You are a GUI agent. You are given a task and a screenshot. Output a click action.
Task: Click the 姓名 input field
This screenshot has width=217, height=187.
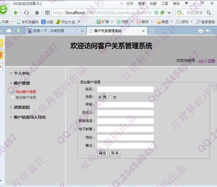point(126,89)
